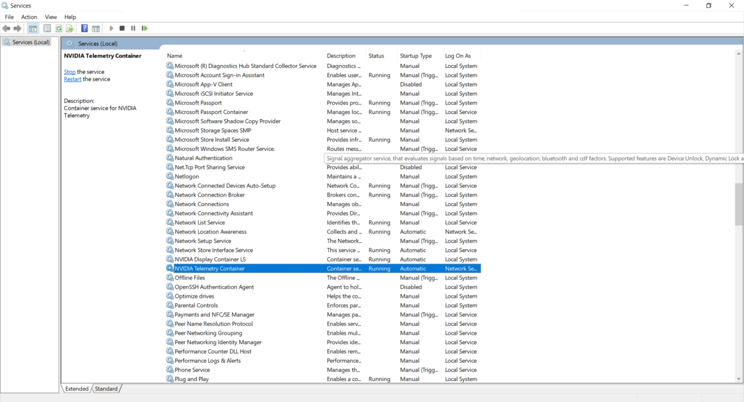
Task: Sort by the Status column header
Action: tap(381, 56)
